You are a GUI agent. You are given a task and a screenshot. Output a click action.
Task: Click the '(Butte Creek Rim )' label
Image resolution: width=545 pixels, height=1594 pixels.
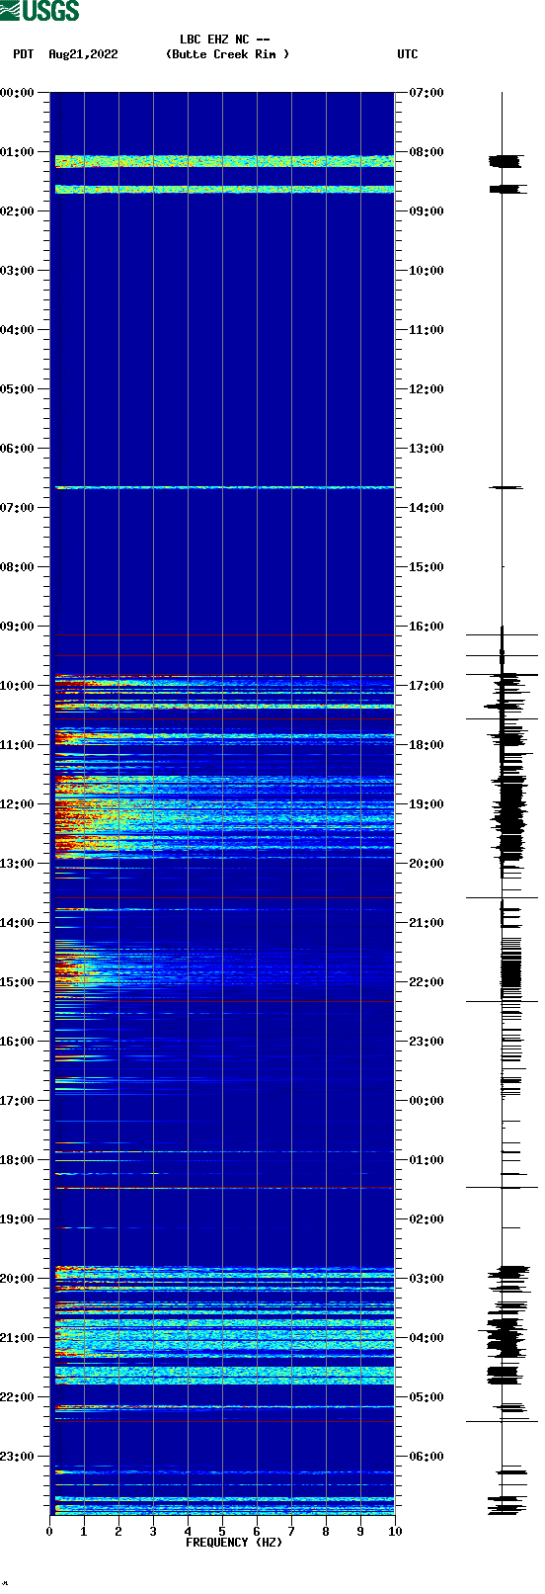point(228,54)
